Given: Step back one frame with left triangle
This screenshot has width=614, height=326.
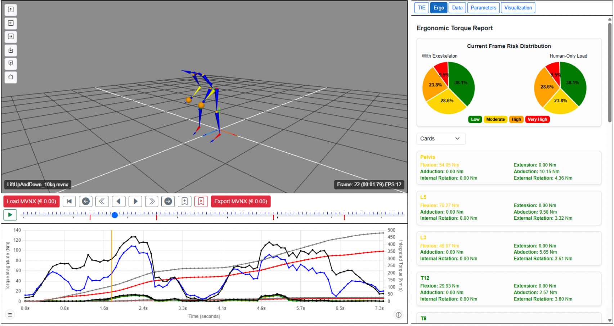Looking at the screenshot, I should pos(118,201).
